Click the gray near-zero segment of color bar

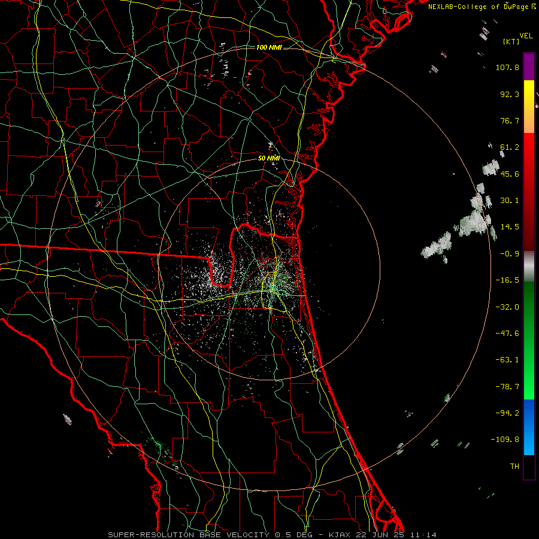pos(529,267)
